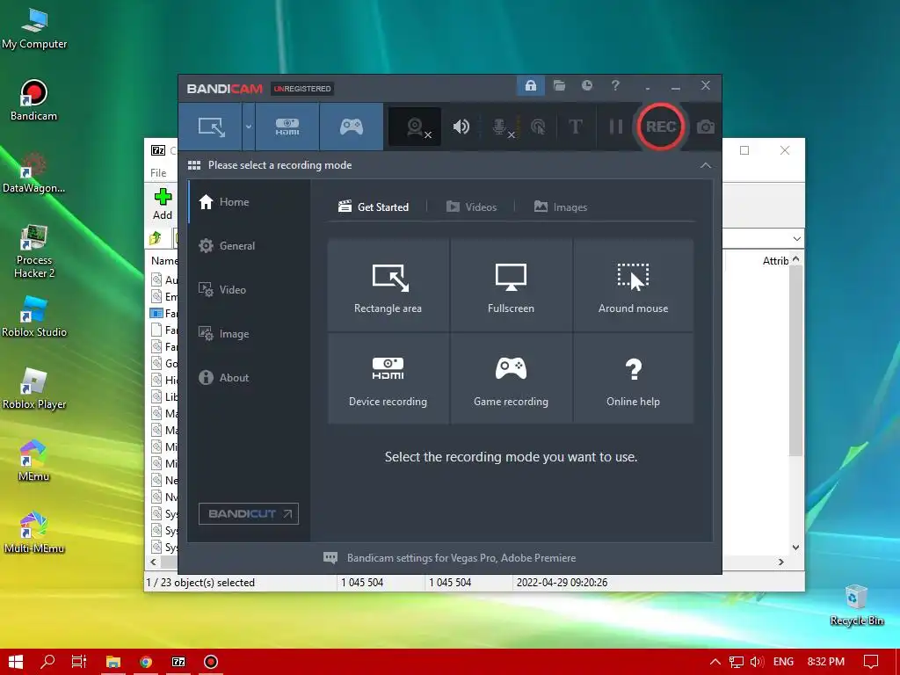
Task: Open the Video settings section
Action: point(249,290)
